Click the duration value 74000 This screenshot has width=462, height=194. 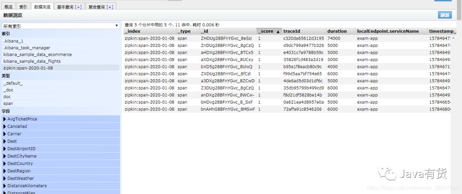tap(334, 38)
